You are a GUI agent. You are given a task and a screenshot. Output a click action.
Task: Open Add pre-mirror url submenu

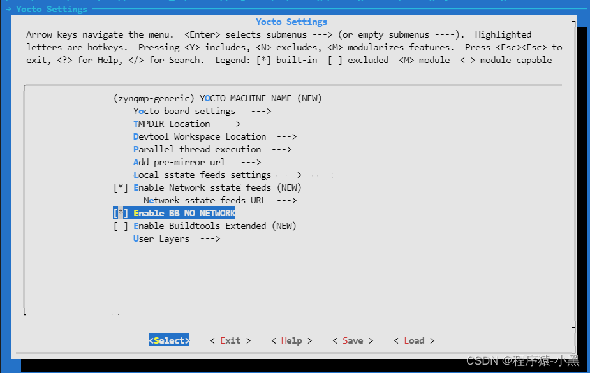click(x=197, y=163)
